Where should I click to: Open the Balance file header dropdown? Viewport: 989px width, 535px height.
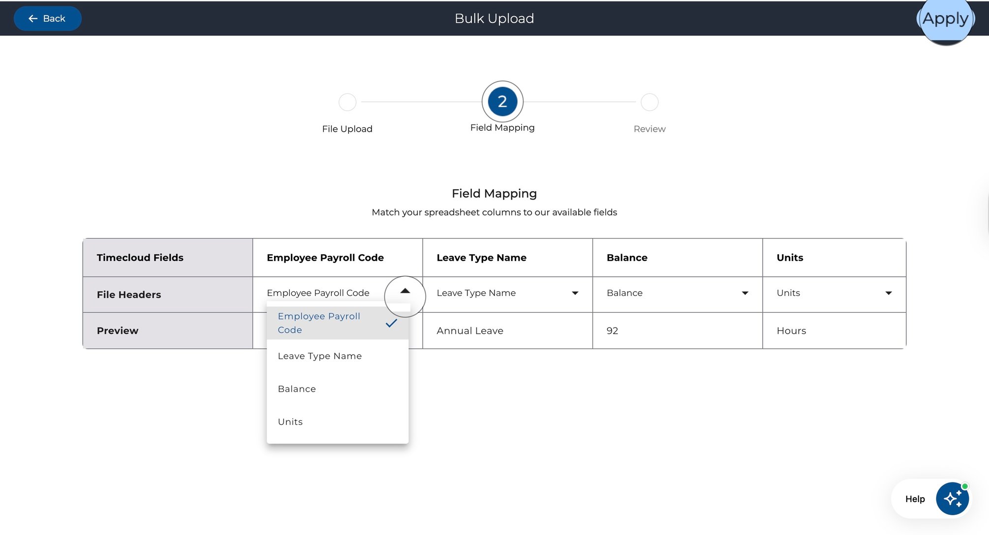[678, 293]
